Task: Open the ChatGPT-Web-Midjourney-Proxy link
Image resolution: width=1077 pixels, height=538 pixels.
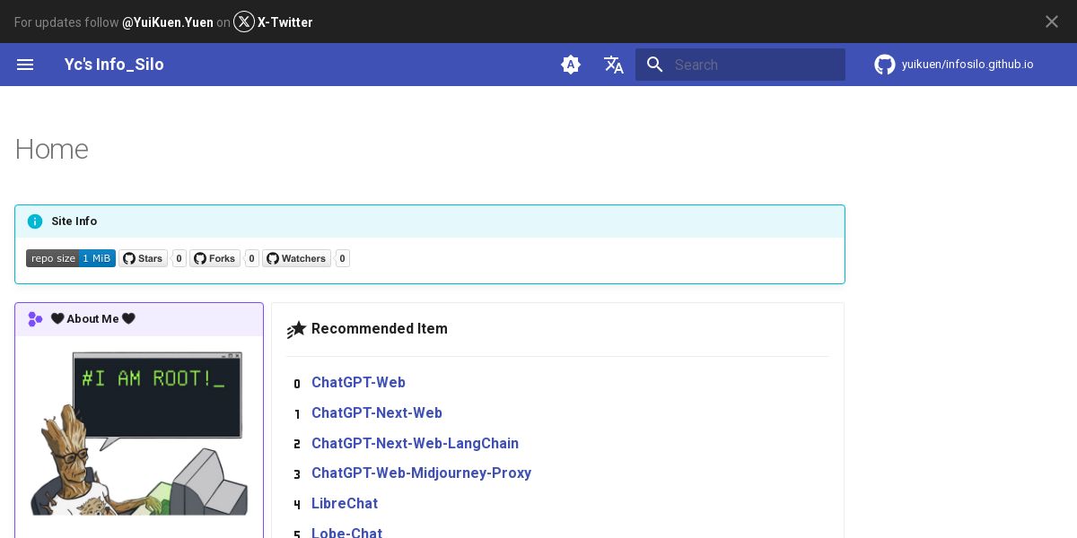Action: click(x=421, y=473)
